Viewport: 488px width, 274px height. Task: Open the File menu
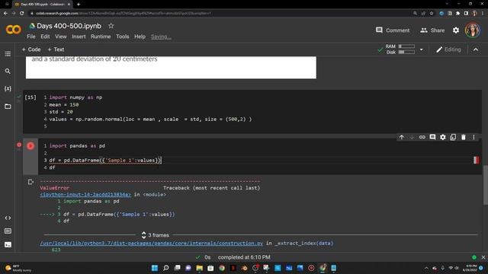tap(31, 37)
